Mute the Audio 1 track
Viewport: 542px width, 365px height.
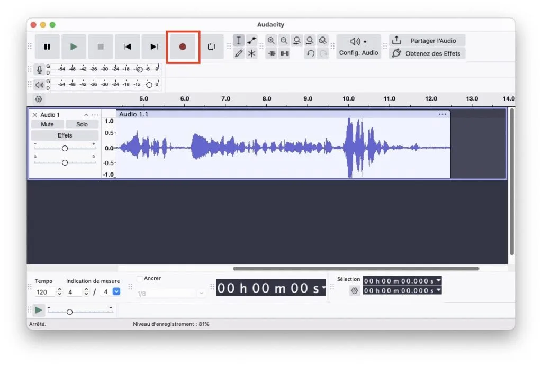click(47, 124)
